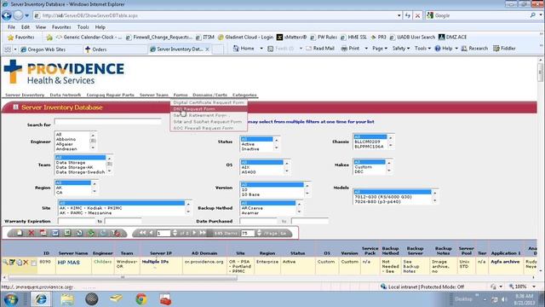Image resolution: width=545 pixels, height=307 pixels.
Task: Choose Digital Certificate Request Form
Action: (x=209, y=102)
